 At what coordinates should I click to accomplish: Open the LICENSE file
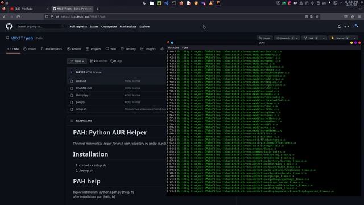pos(81,81)
